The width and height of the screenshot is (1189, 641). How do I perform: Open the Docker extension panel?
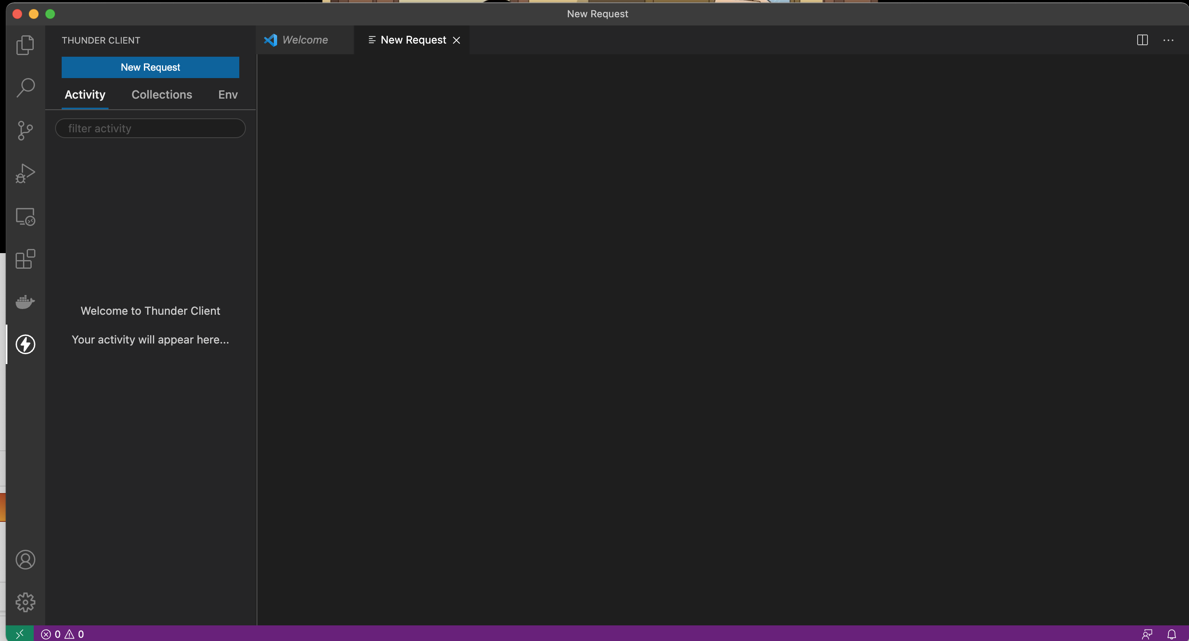click(x=25, y=302)
